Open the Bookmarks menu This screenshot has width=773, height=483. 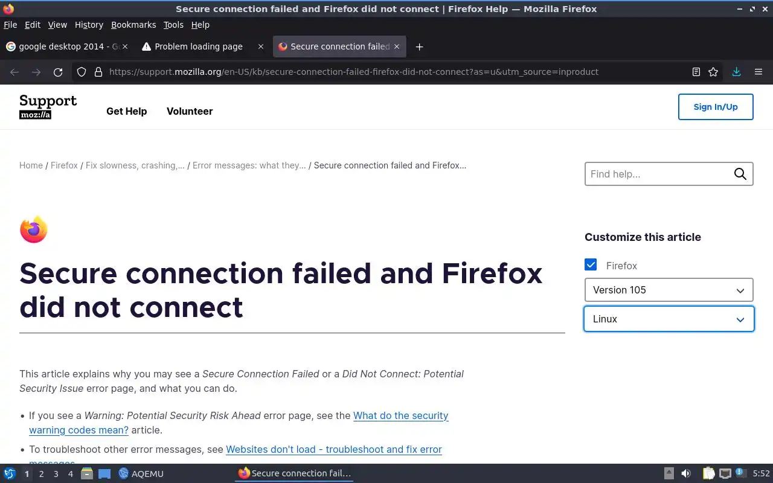pos(133,25)
